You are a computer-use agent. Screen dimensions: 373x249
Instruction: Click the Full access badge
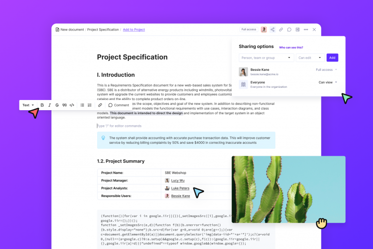tap(249, 30)
